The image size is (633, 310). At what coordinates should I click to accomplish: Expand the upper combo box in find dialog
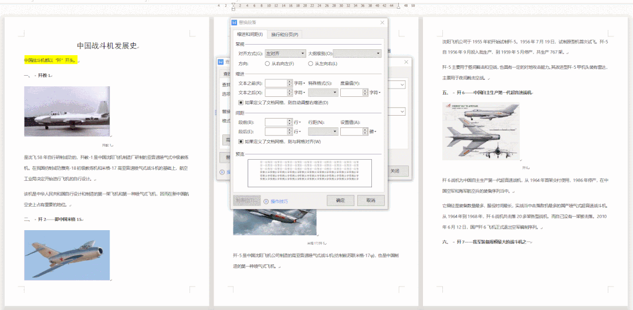(403, 85)
